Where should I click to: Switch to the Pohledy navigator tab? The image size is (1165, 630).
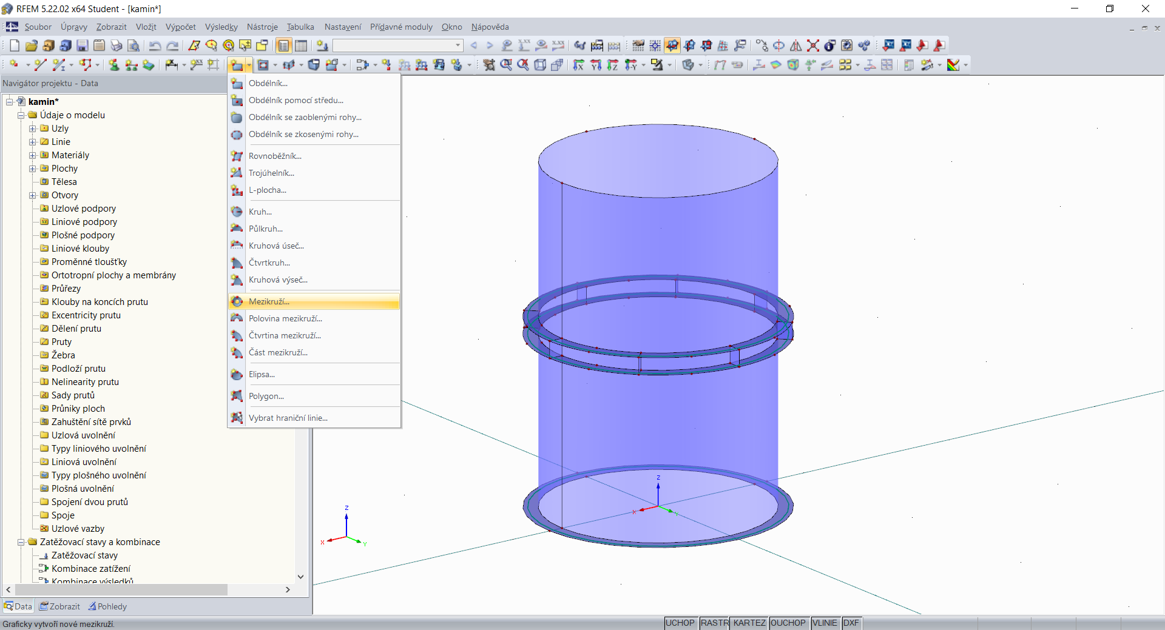107,606
